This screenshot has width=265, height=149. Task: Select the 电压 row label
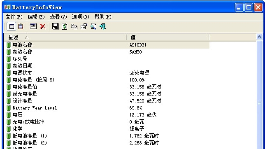17,115
